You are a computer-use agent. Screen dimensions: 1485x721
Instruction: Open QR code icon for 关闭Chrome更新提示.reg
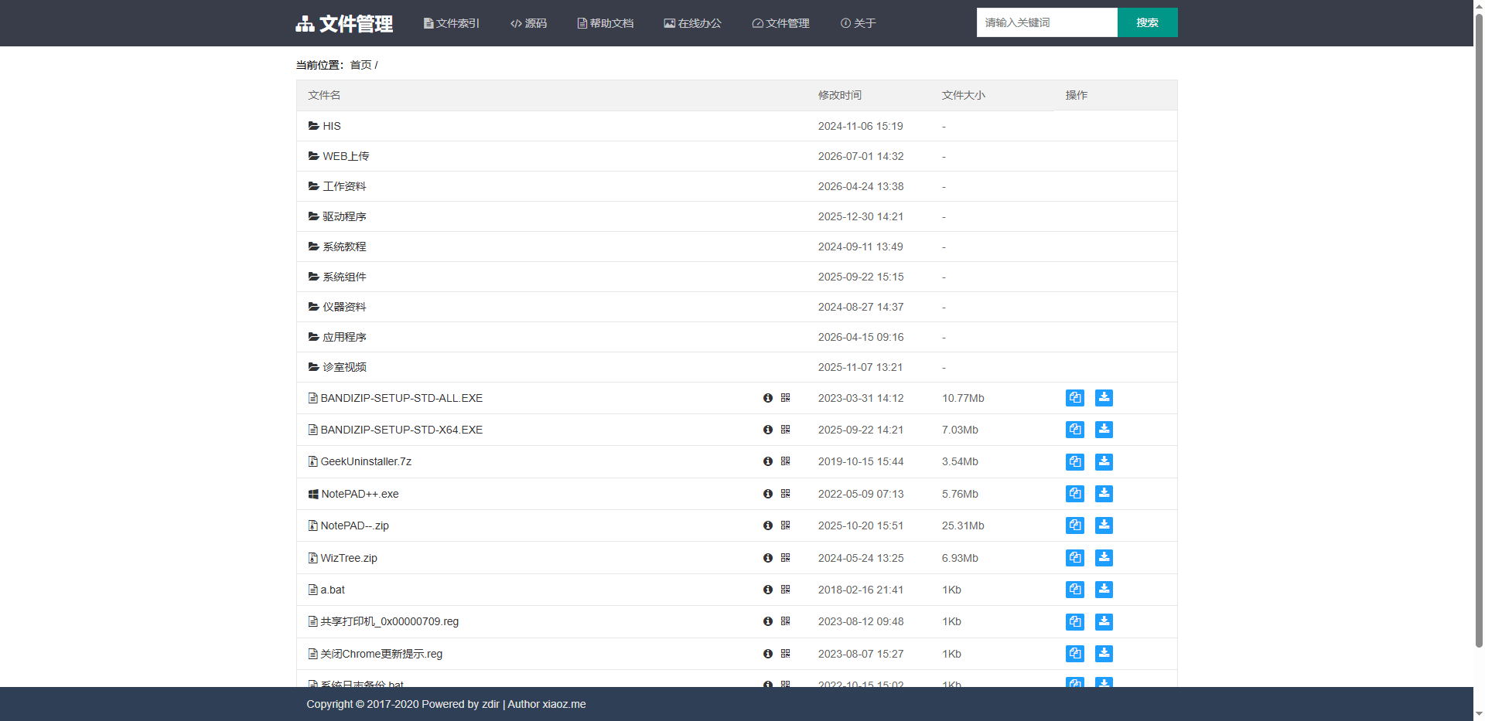[x=785, y=654]
